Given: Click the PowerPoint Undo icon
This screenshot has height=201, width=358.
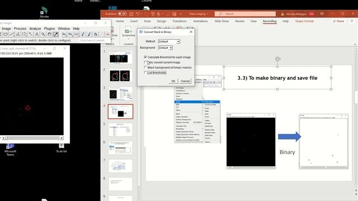Looking at the screenshot, I should click(138, 14).
